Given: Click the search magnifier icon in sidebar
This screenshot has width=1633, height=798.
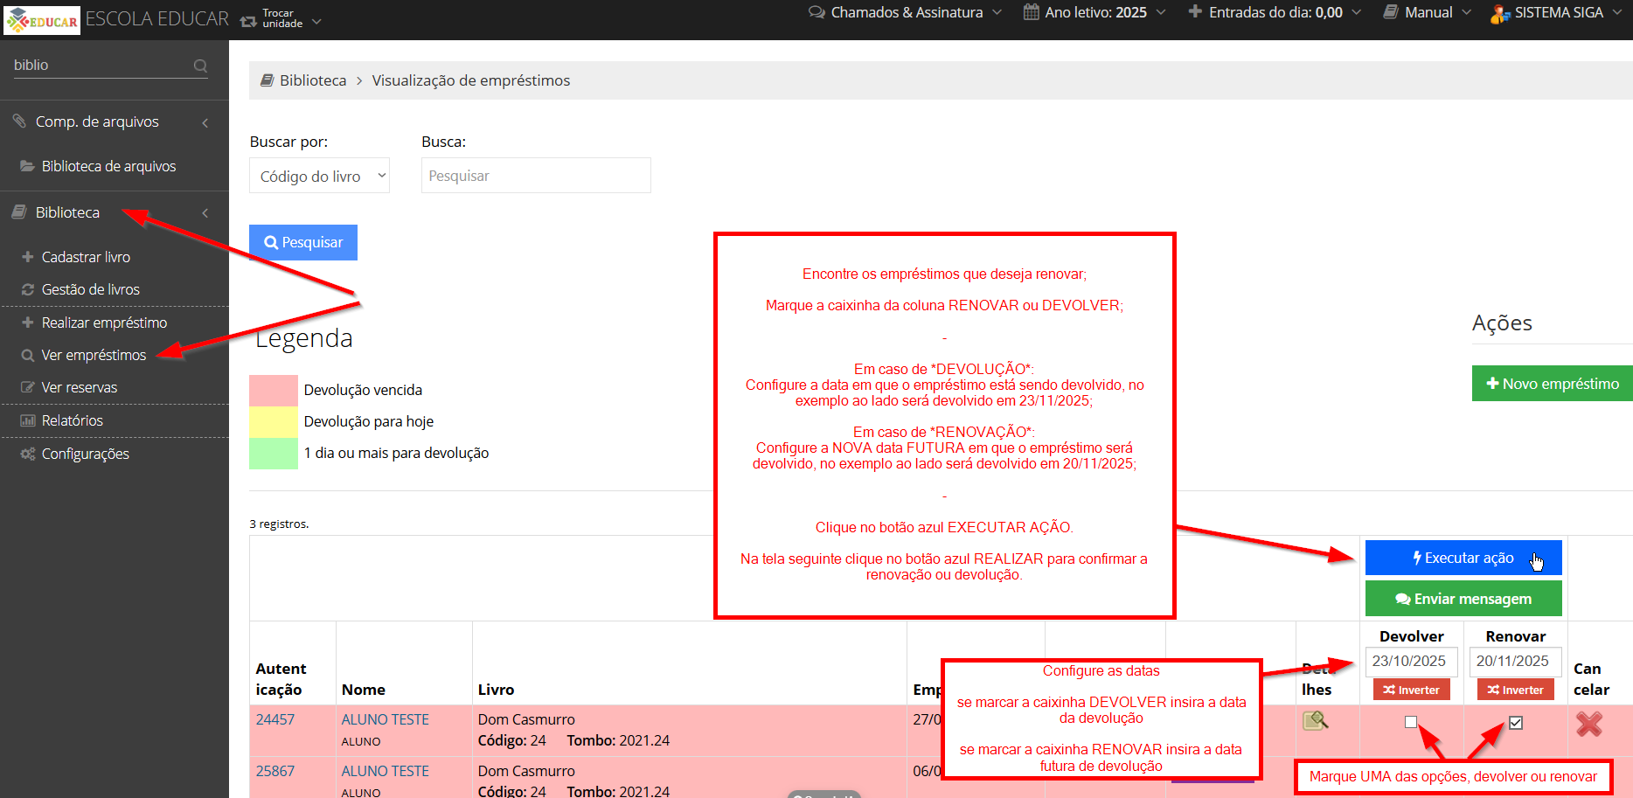Looking at the screenshot, I should 200,66.
